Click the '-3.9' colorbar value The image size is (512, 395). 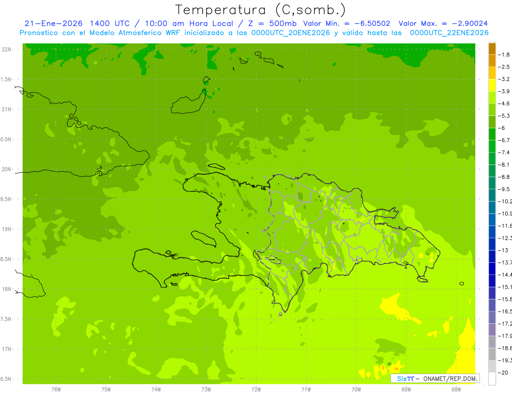504,91
